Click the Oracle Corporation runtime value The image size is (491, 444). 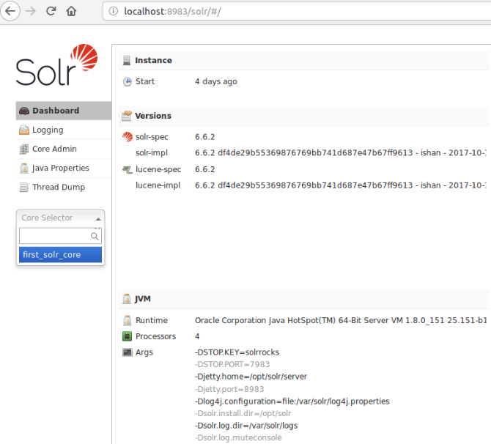coord(341,320)
